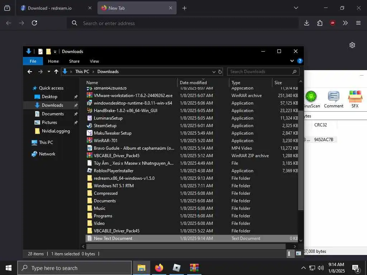
Task: Sort files by Date modified header
Action: [x=203, y=83]
